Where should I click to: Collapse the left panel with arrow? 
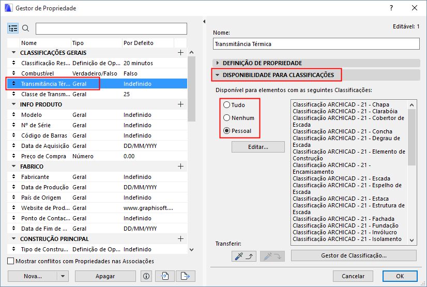(204, 22)
